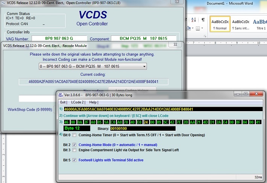Select byte cell with value 7E
Image resolution: width=267 pixels, height=183 pixels.
coord(179,122)
